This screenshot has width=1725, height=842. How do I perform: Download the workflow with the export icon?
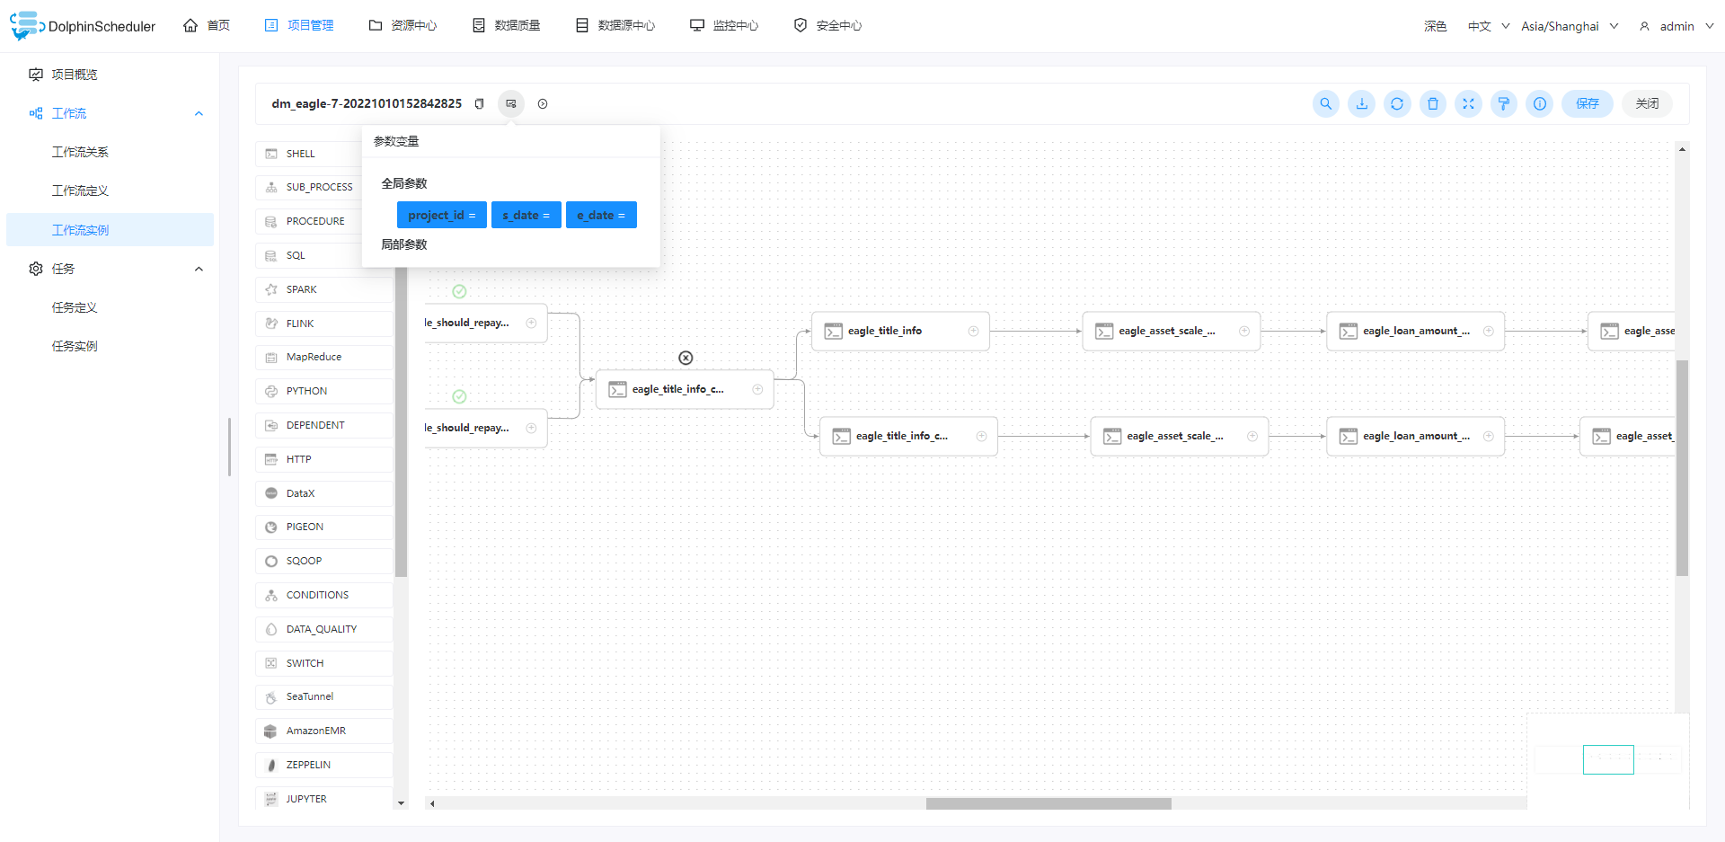pyautogui.click(x=1361, y=103)
